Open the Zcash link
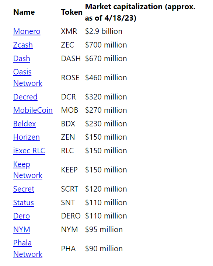The width and height of the screenshot is (213, 266). tap(23, 45)
